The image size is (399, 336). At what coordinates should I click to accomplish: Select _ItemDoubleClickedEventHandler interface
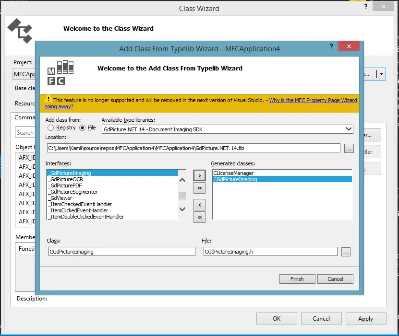click(112, 217)
